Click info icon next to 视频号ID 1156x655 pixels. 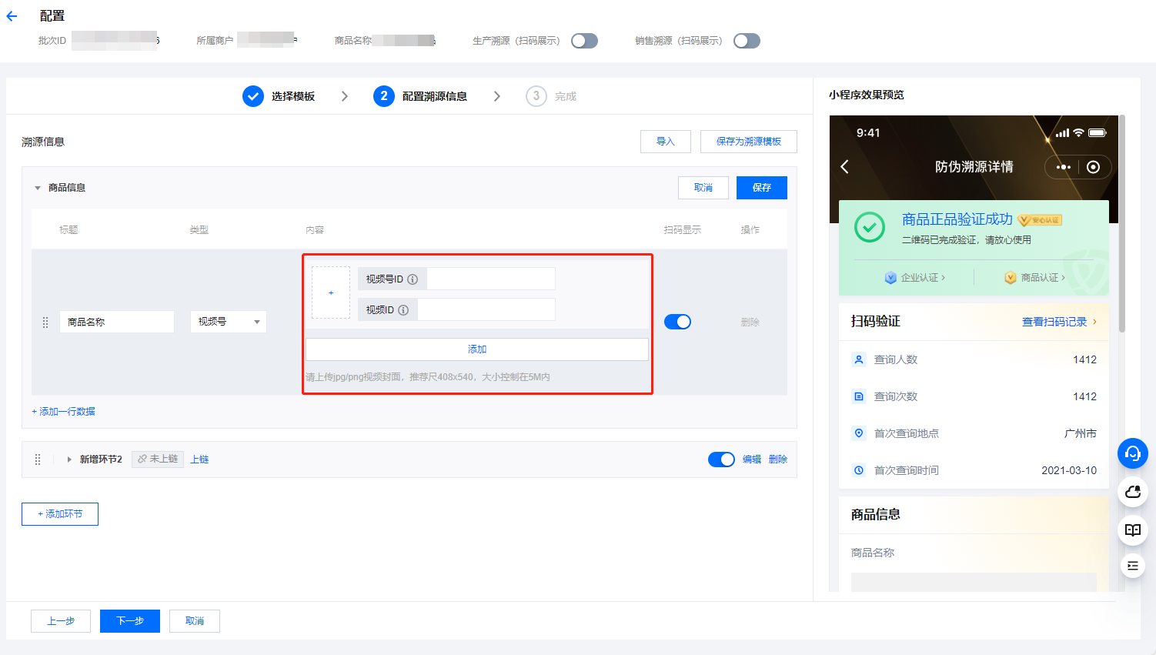(x=413, y=279)
